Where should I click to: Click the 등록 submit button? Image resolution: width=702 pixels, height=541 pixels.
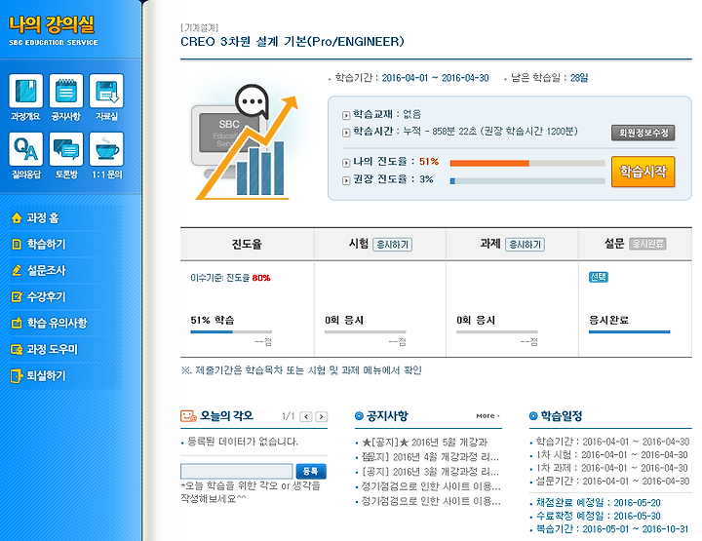[x=311, y=471]
